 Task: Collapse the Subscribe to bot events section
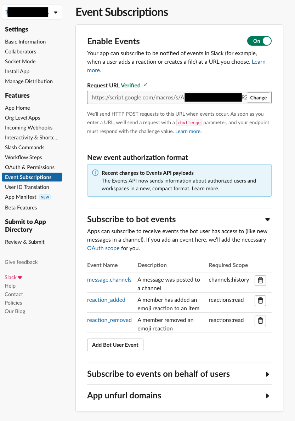click(x=267, y=219)
